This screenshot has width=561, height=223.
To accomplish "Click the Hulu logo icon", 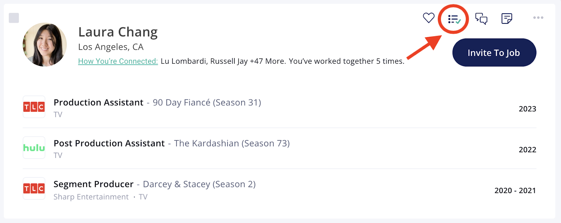I will pos(34,148).
